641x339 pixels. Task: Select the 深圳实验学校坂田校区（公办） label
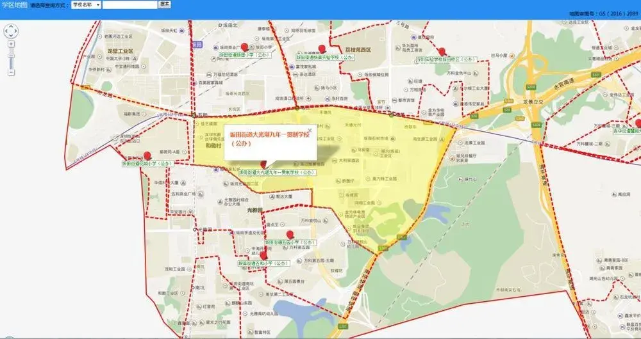pos(446,59)
